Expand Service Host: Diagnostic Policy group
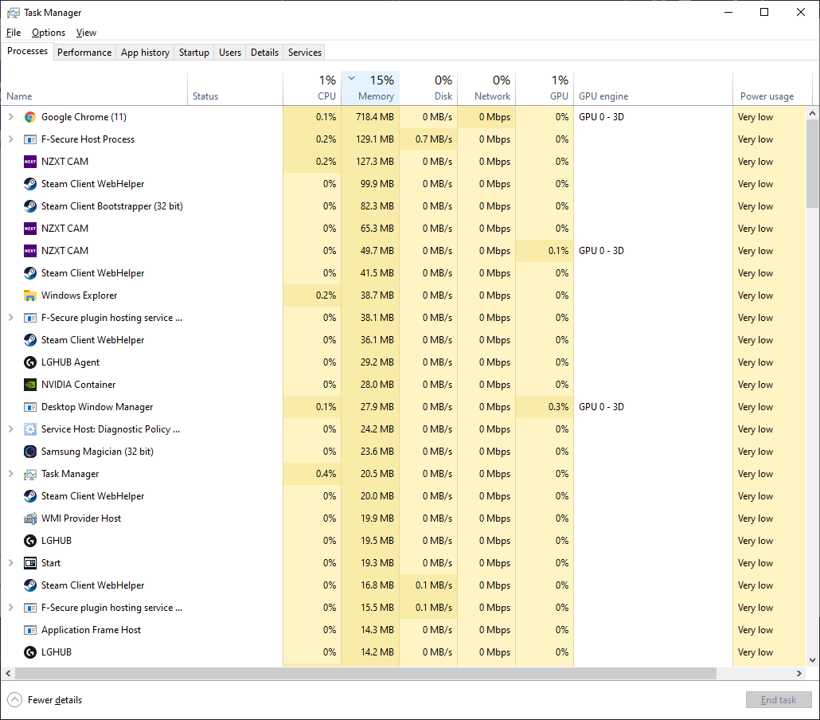 click(10, 429)
